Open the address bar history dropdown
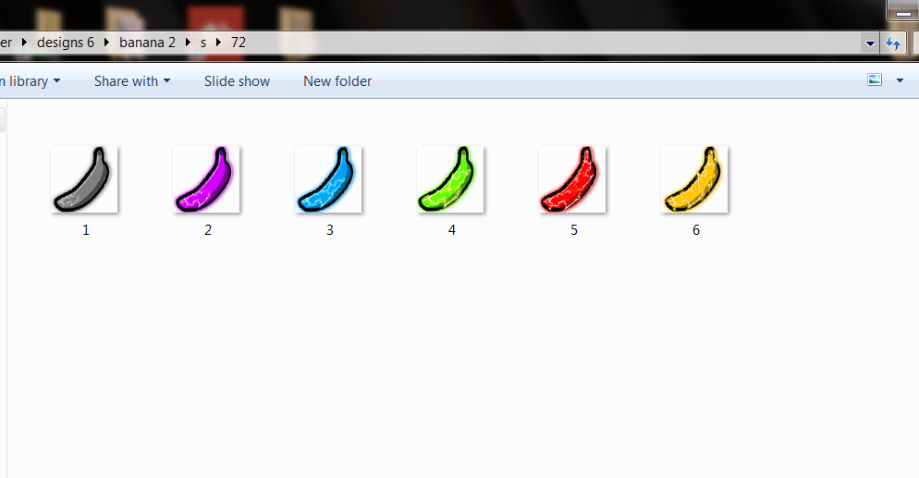The height and width of the screenshot is (478, 919). pyautogui.click(x=870, y=43)
